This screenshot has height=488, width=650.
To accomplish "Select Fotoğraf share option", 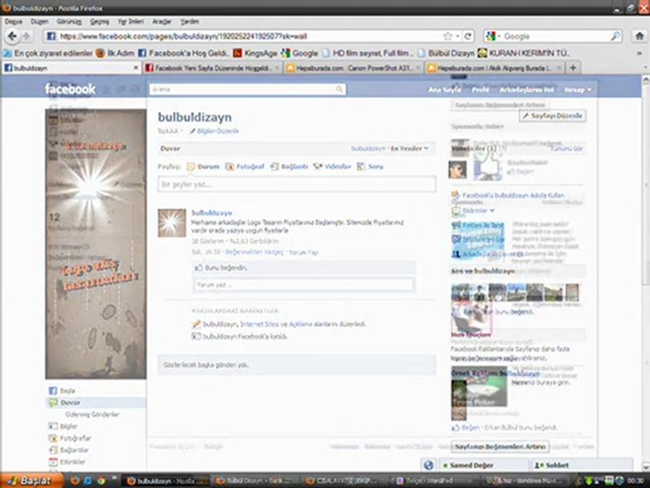I will 244,167.
